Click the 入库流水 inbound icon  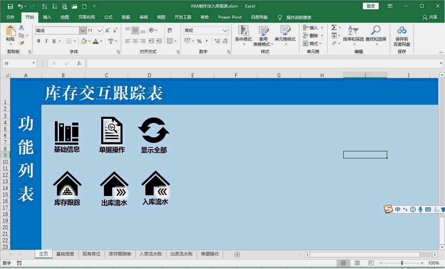(155, 183)
